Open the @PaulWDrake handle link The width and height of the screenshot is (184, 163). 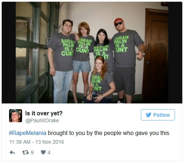tap(42, 120)
